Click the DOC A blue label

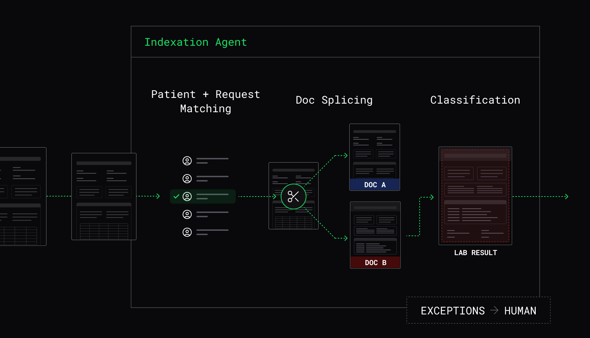coord(375,185)
